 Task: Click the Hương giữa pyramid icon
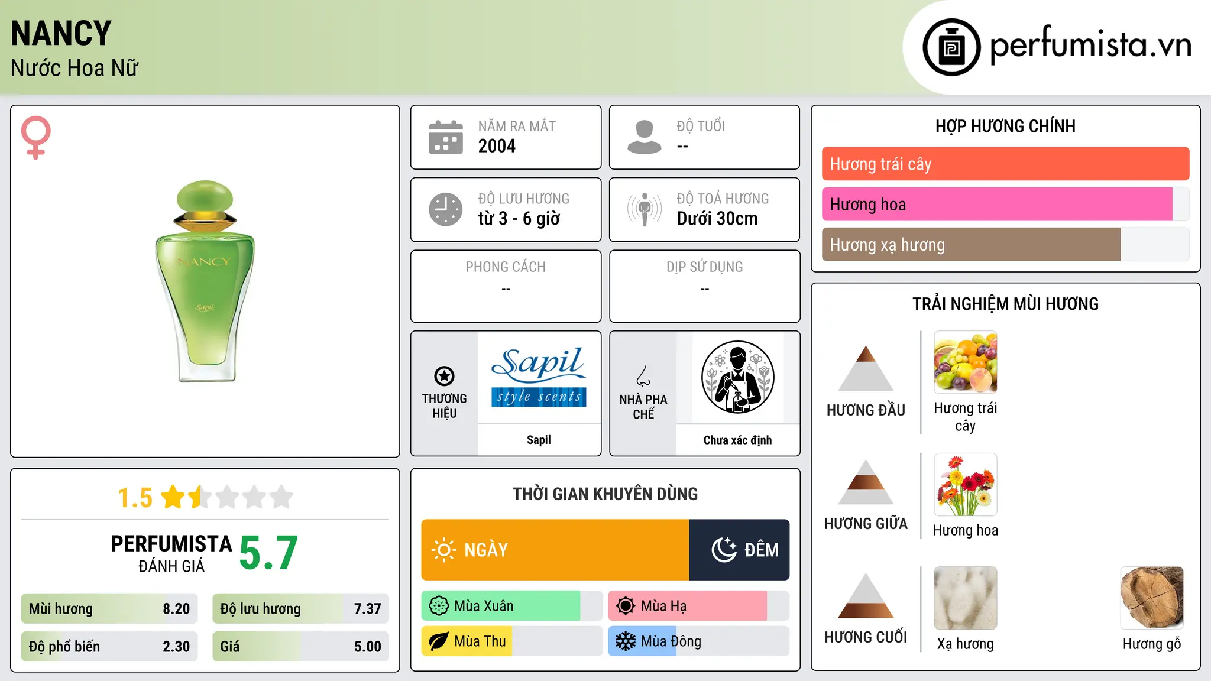click(866, 482)
